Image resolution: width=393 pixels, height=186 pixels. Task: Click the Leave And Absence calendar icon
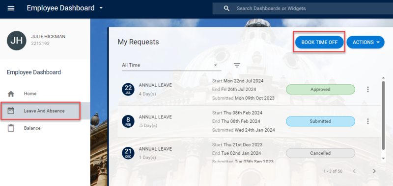point(11,111)
